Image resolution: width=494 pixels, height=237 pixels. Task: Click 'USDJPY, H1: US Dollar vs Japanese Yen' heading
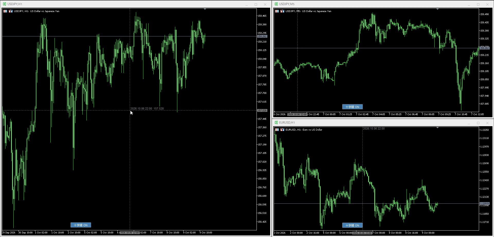(37, 11)
